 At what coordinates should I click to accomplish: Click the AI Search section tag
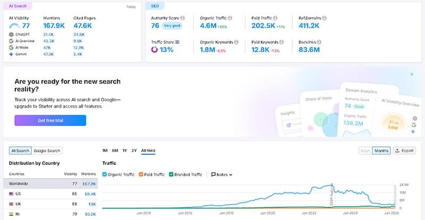(18, 6)
